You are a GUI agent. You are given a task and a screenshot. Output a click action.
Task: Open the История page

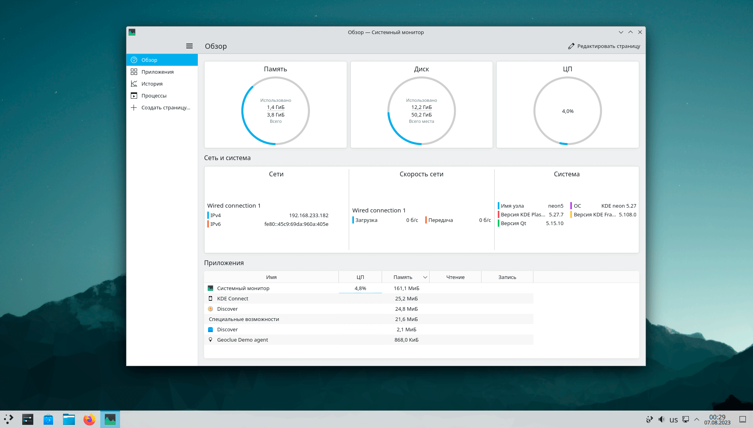coord(152,84)
